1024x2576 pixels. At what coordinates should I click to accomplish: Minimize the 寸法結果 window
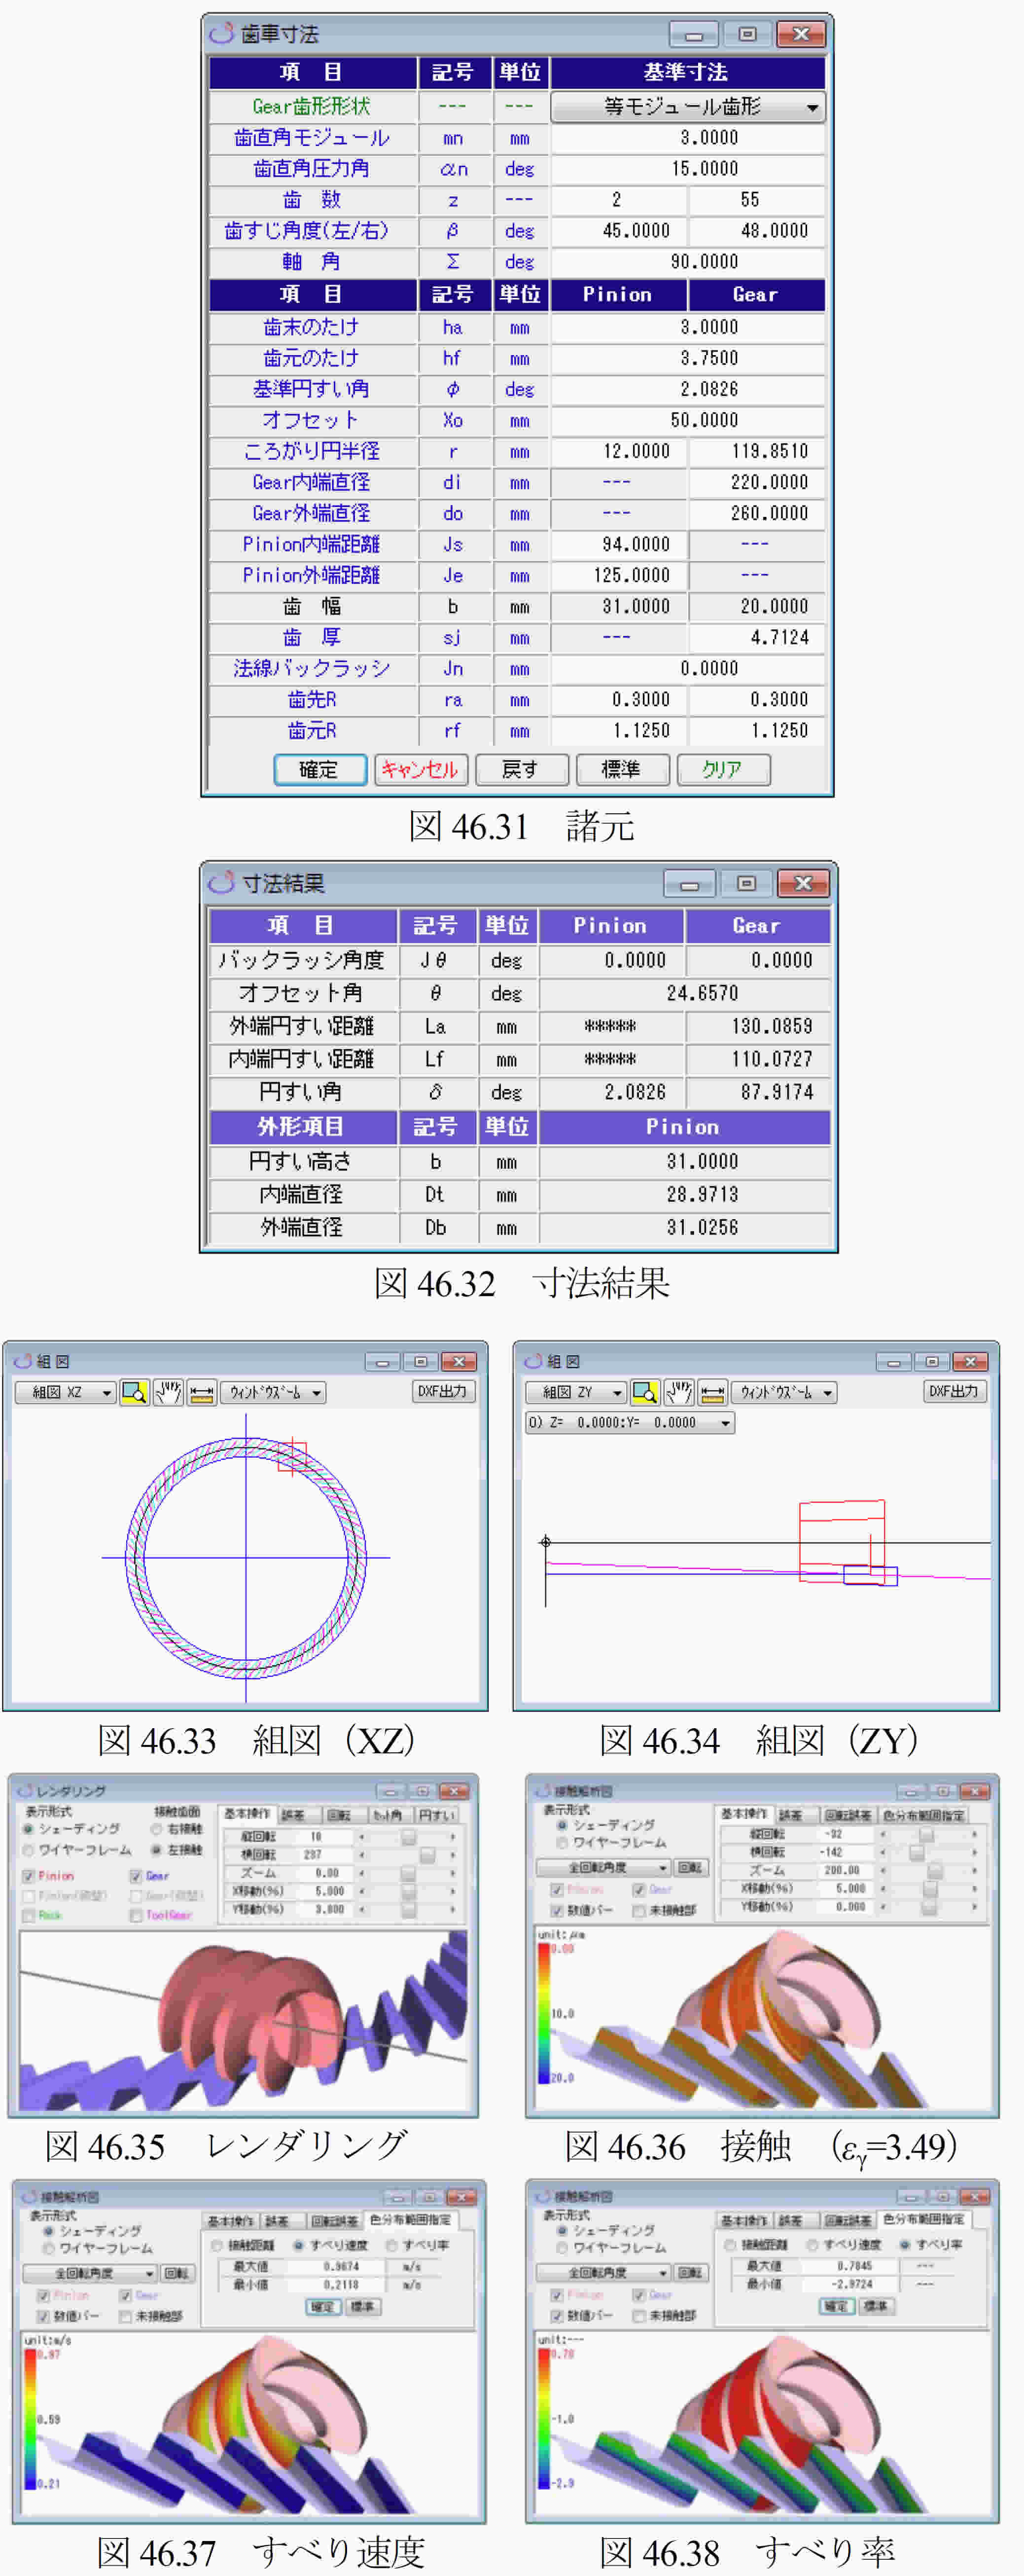pyautogui.click(x=689, y=884)
